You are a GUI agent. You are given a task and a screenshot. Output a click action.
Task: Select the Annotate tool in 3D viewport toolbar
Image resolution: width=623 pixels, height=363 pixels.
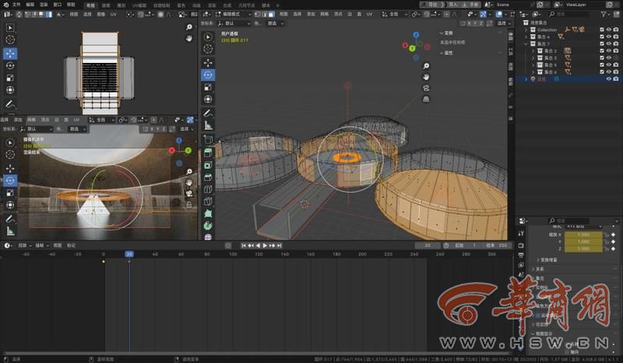(x=208, y=113)
